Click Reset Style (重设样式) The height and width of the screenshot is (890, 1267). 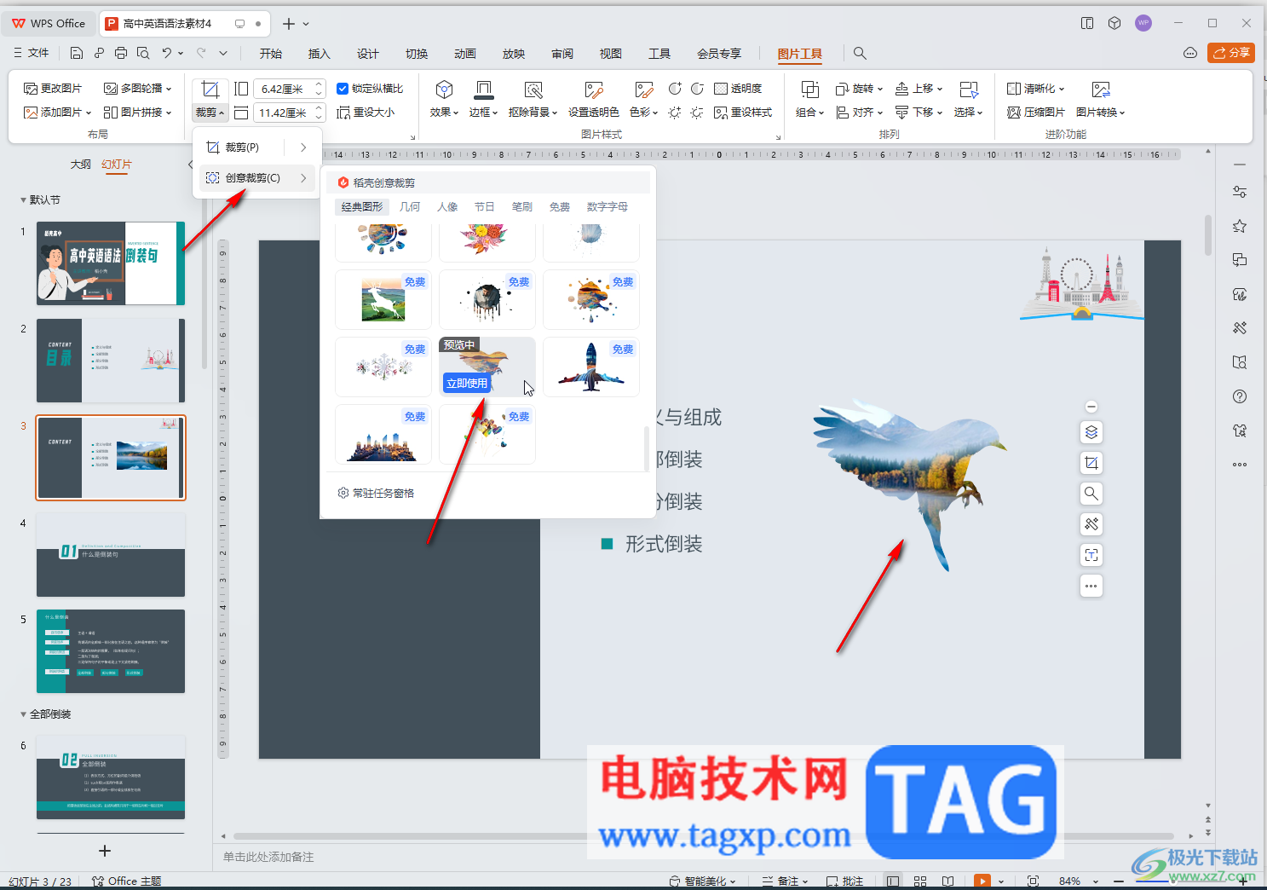[x=743, y=113]
